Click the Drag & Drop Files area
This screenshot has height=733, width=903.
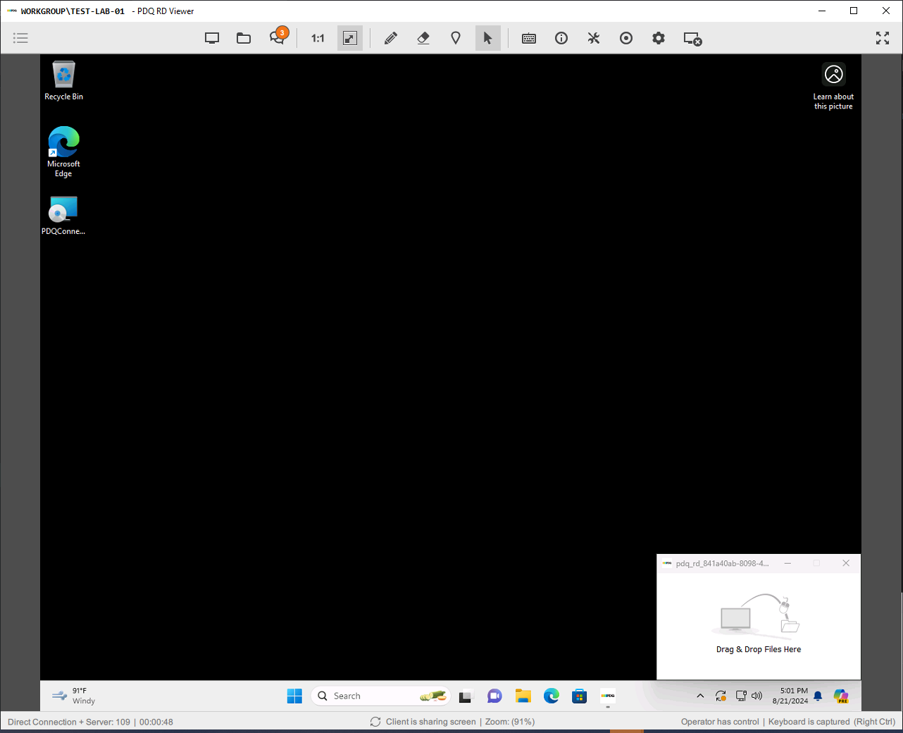759,620
